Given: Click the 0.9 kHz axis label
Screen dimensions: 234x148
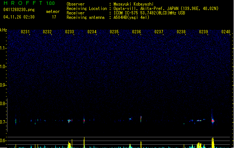Looking at the screenshot, I should 3,85.
